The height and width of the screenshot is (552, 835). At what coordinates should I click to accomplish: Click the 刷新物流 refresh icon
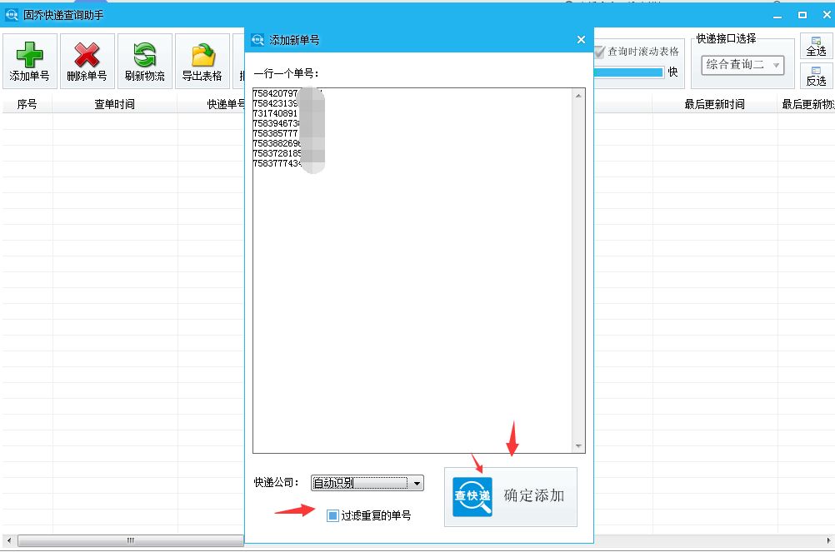click(x=144, y=54)
